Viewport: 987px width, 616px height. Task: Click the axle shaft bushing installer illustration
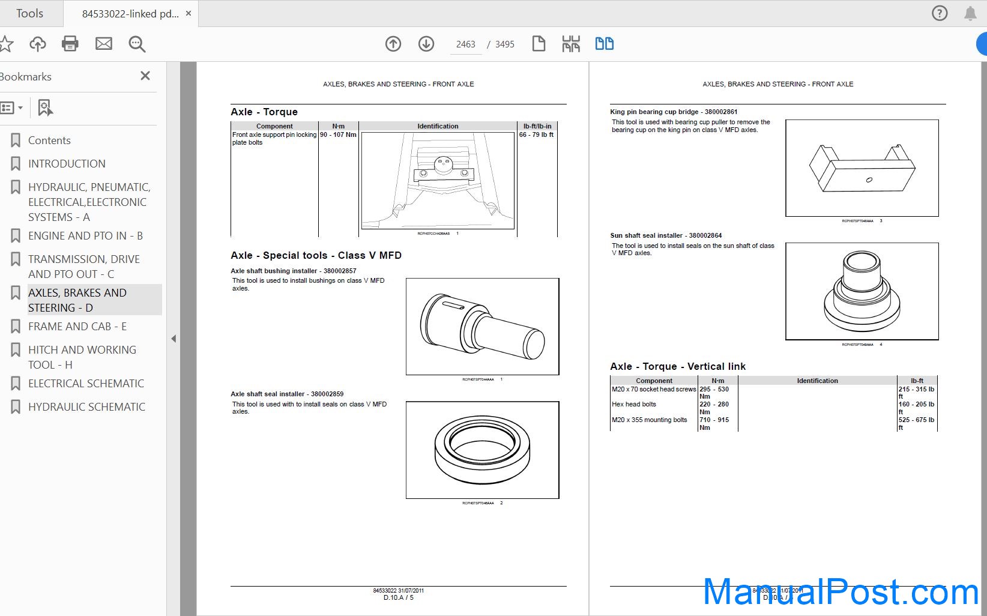483,327
